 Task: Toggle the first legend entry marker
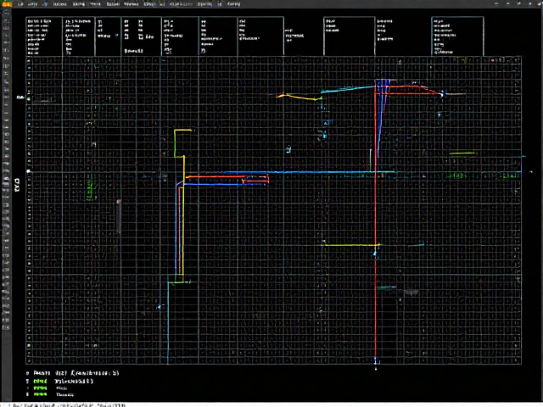coord(27,373)
